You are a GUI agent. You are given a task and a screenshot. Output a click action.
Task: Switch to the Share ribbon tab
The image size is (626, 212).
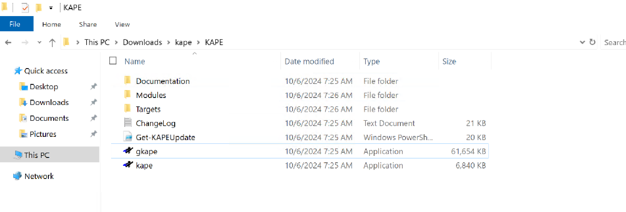coord(88,25)
